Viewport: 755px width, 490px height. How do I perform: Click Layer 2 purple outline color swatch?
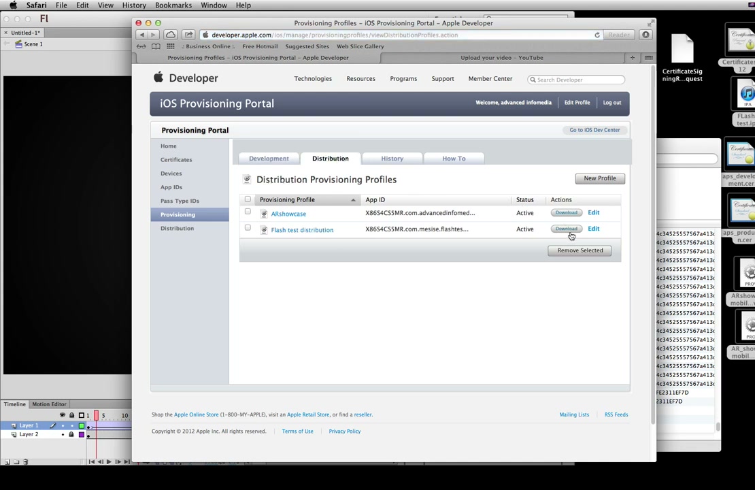82,434
